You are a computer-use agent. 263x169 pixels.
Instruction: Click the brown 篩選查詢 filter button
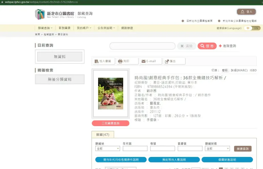[x=243, y=148]
